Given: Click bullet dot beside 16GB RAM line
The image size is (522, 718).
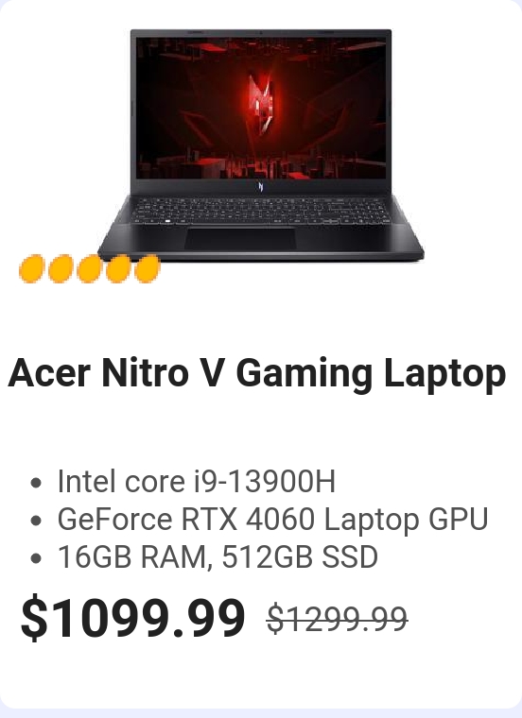Looking at the screenshot, I should click(x=36, y=558).
